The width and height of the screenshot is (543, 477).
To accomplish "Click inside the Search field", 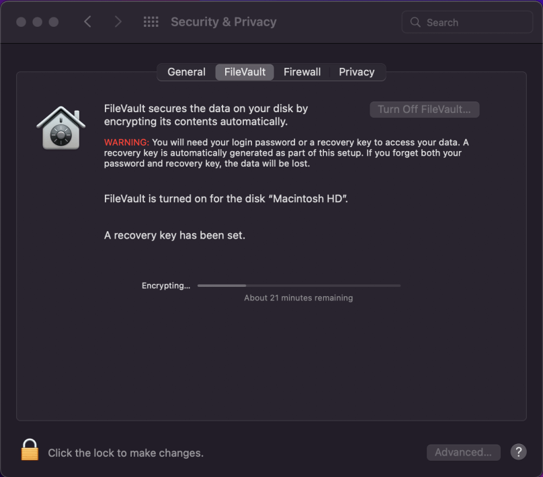I will click(x=467, y=21).
